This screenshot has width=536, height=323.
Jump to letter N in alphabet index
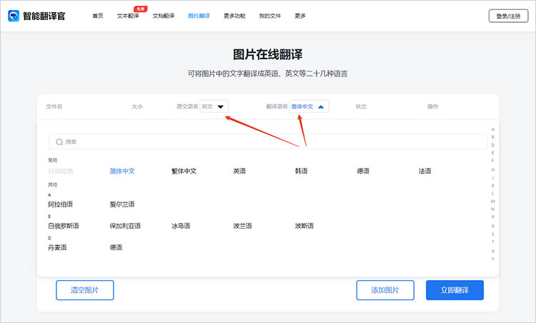pos(493,209)
